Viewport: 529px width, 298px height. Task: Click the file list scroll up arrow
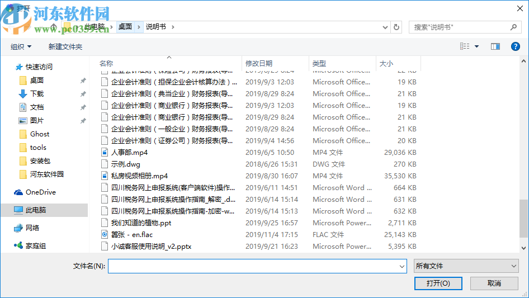click(x=523, y=61)
